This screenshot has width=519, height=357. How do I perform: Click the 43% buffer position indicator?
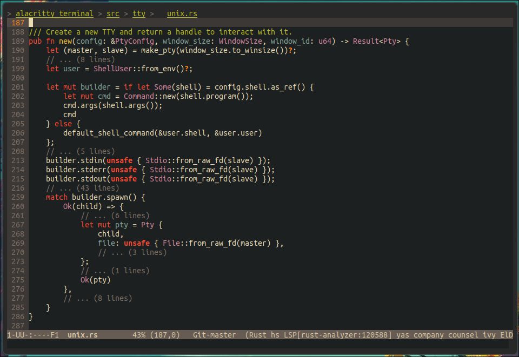pos(138,335)
